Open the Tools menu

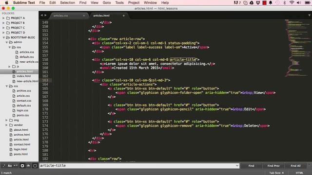(119, 2)
